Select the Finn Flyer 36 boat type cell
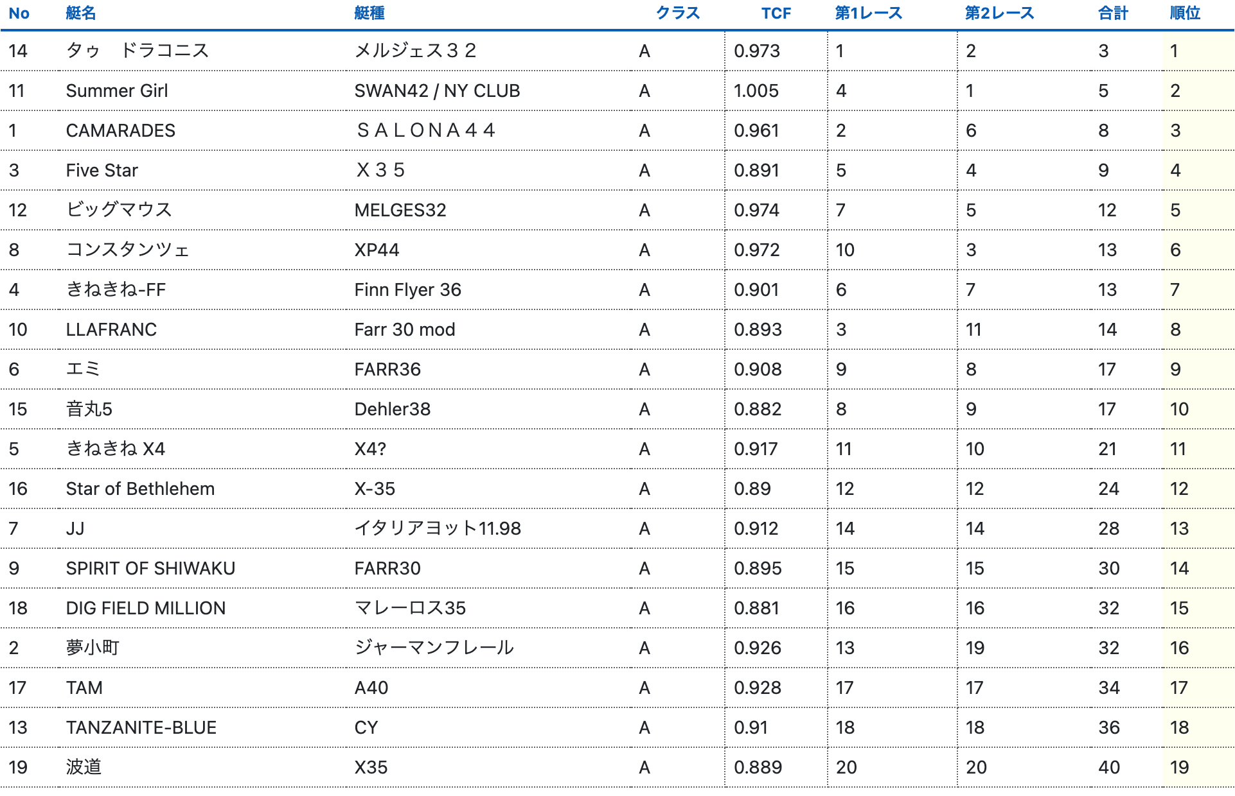This screenshot has width=1235, height=796. 407,290
